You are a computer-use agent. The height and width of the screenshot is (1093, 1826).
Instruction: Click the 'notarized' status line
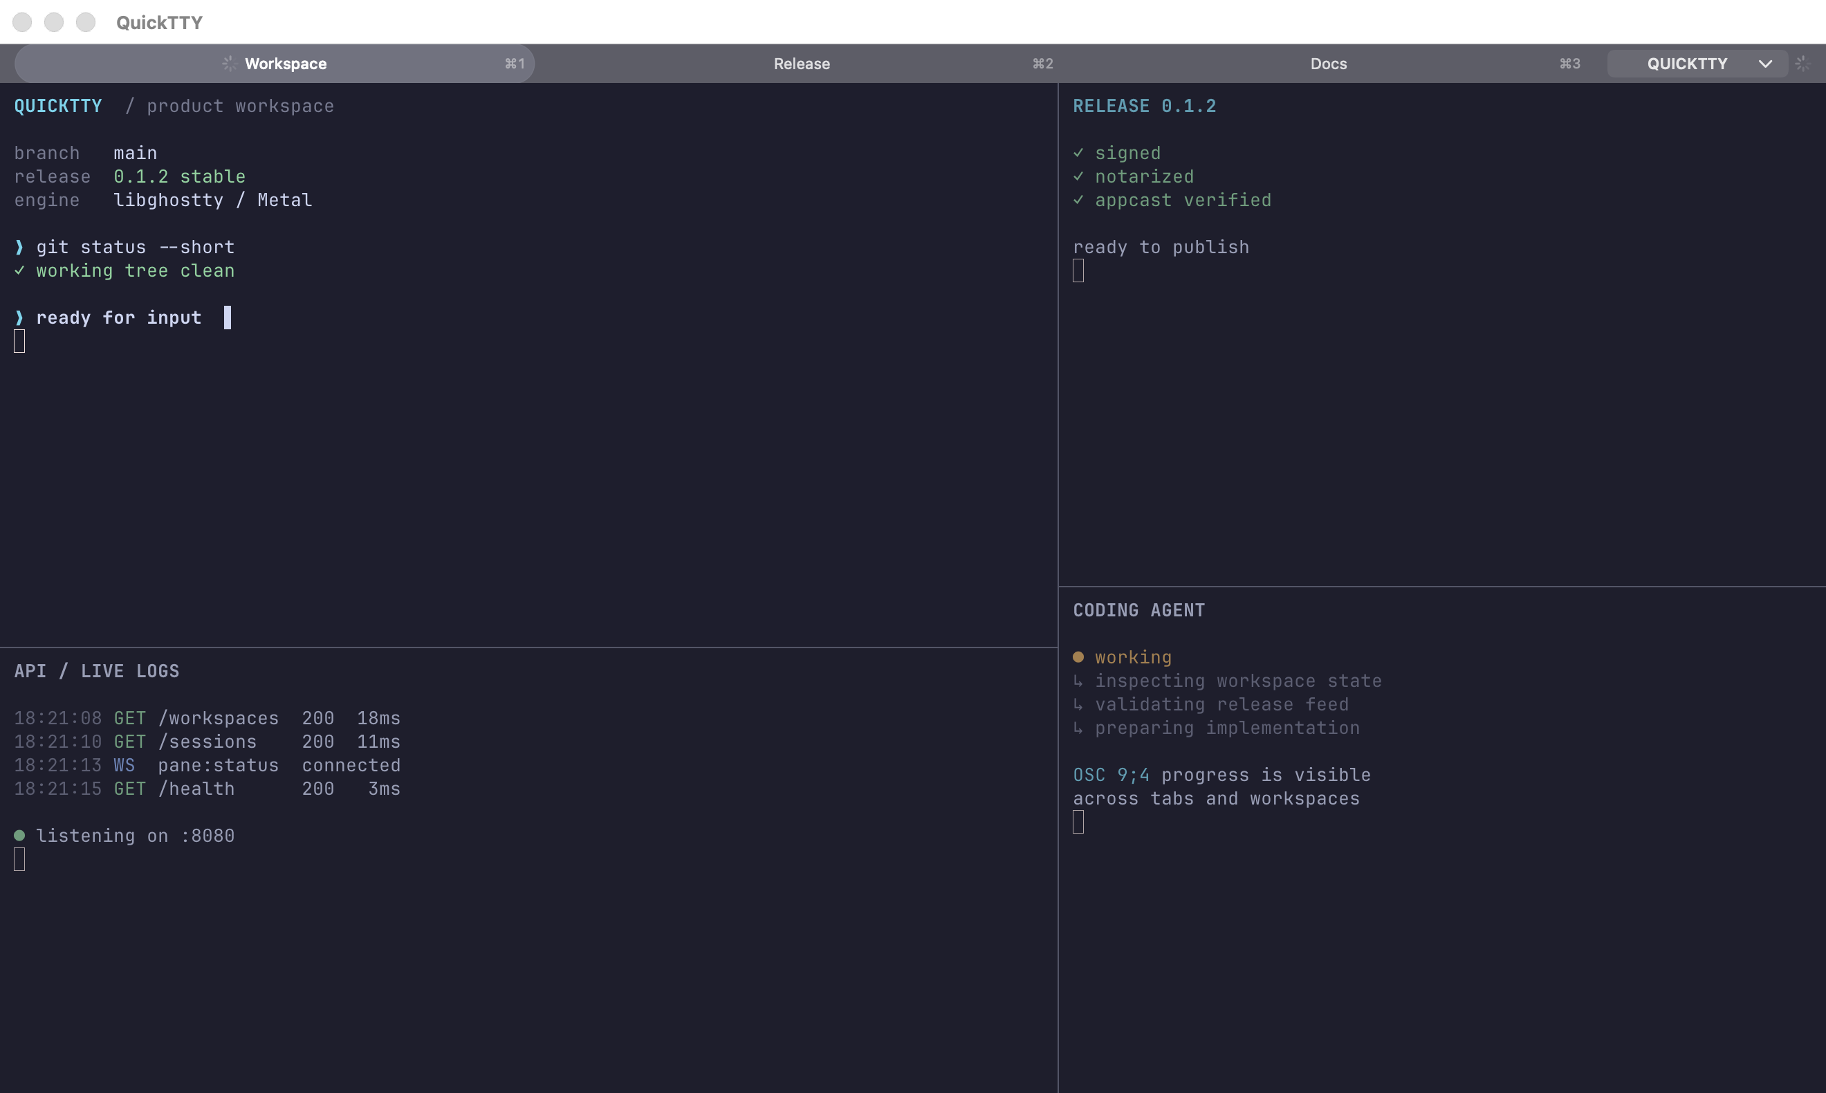pos(1144,177)
